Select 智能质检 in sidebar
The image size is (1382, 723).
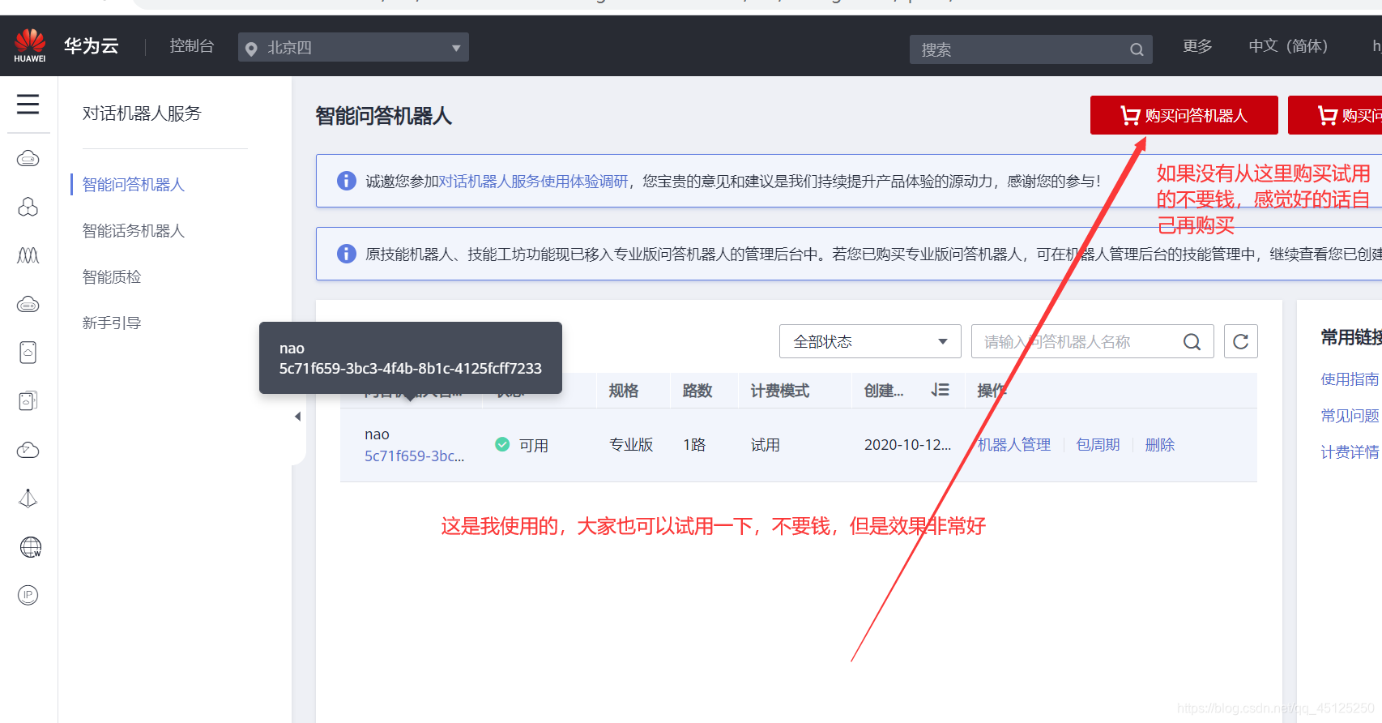112,277
